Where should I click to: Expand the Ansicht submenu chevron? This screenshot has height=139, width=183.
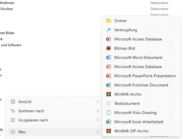(x=98, y=102)
